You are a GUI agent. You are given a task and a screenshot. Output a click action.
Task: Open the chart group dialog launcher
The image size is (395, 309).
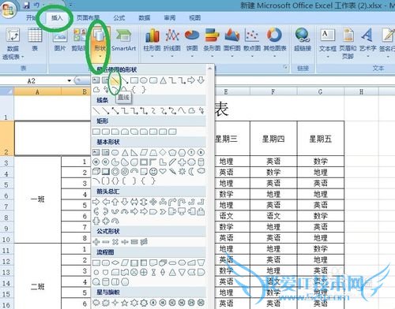click(x=285, y=68)
